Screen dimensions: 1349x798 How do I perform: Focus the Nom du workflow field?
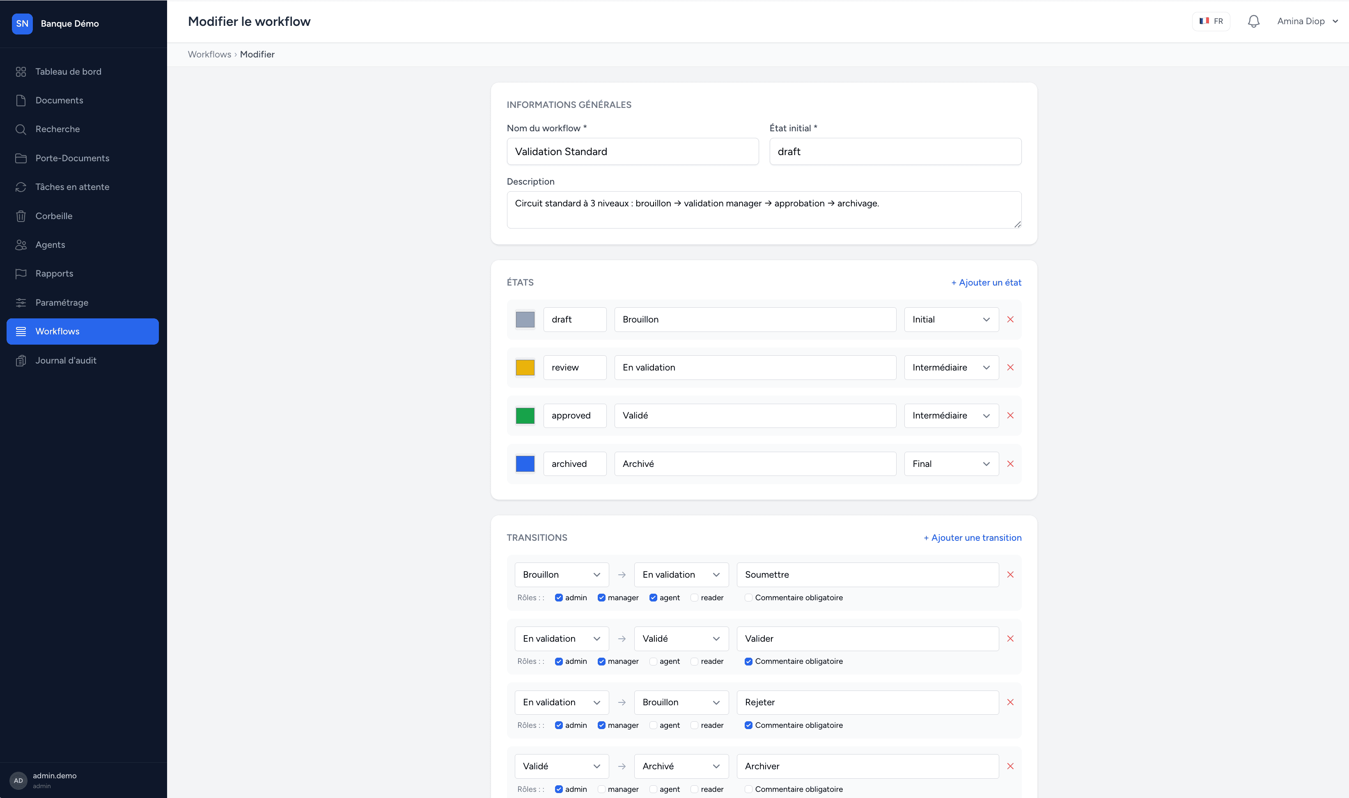[x=633, y=152]
